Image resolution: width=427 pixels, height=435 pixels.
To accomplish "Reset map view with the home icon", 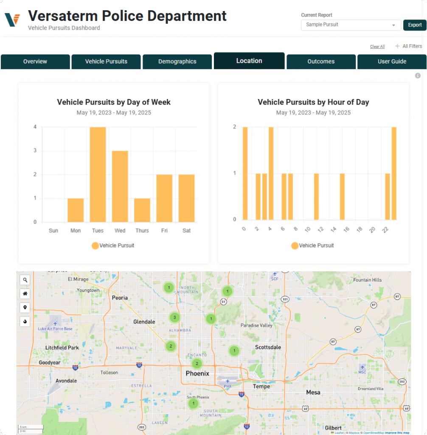I will point(25,294).
